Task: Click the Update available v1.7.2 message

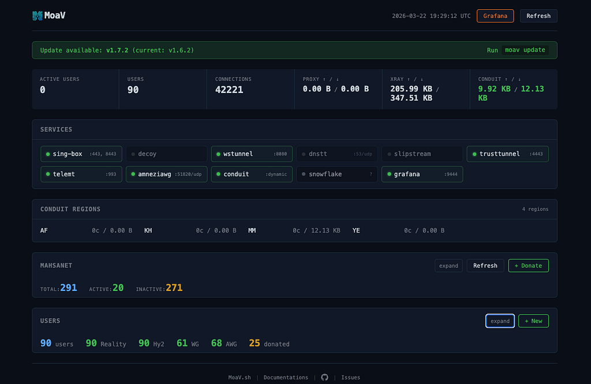Action: coord(117,50)
